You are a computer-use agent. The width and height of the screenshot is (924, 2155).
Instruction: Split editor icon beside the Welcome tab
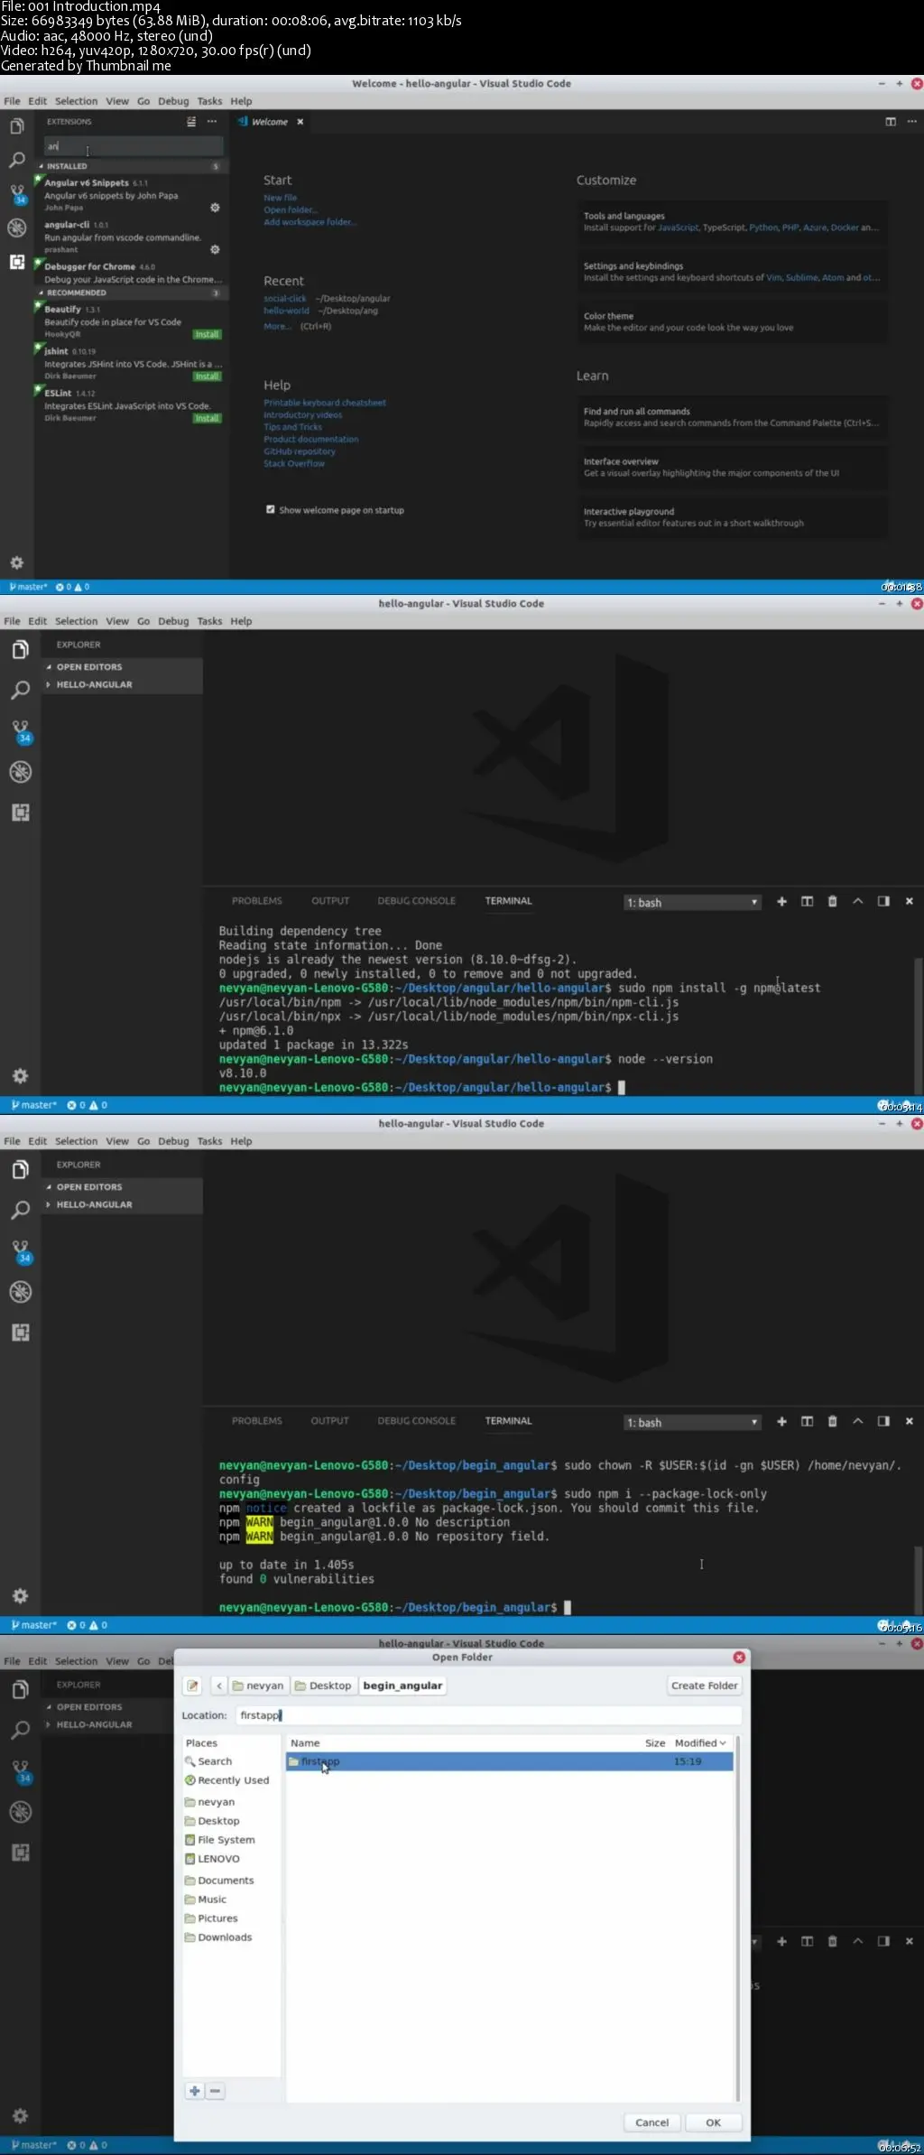891,122
